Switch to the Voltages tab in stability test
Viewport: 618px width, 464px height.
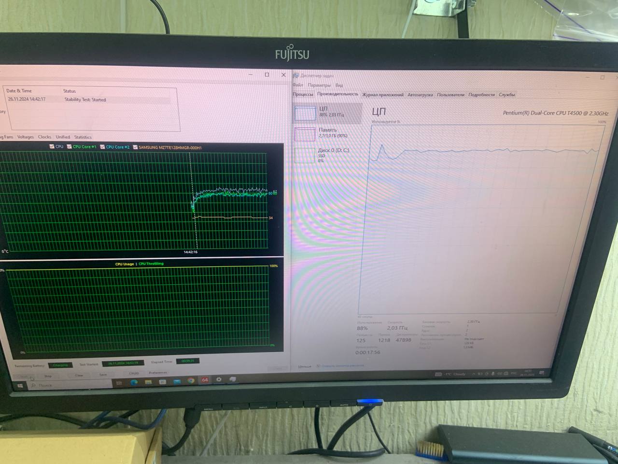(x=26, y=137)
